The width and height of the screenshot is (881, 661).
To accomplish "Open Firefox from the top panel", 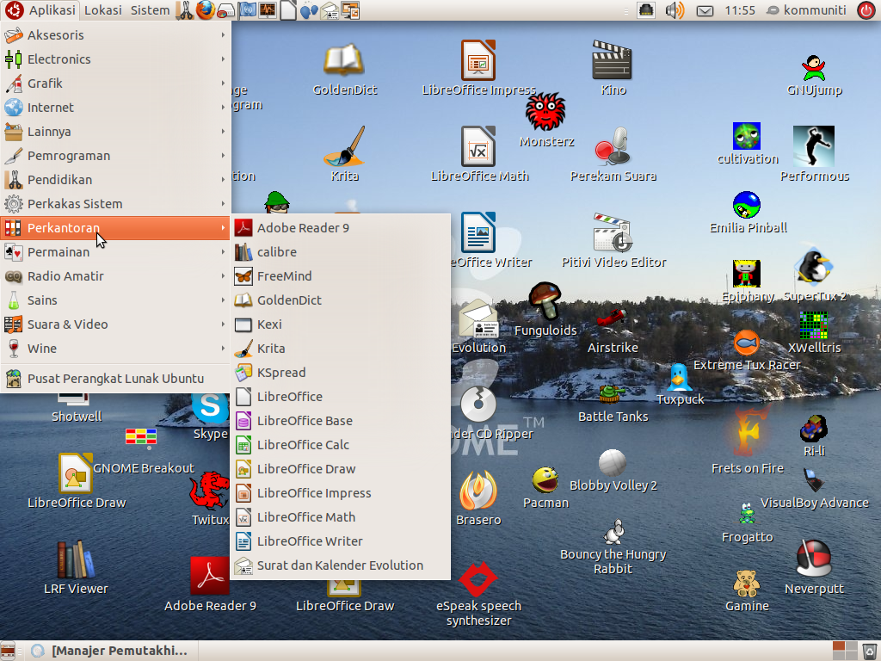I will (x=204, y=9).
